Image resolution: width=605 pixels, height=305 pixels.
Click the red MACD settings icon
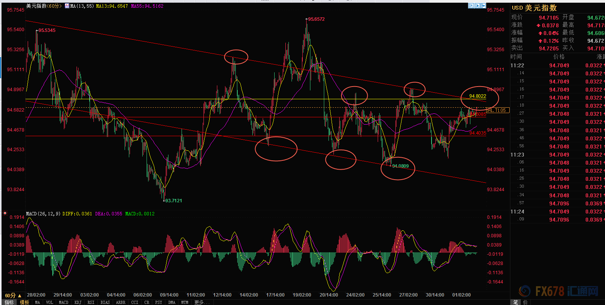click(5, 213)
